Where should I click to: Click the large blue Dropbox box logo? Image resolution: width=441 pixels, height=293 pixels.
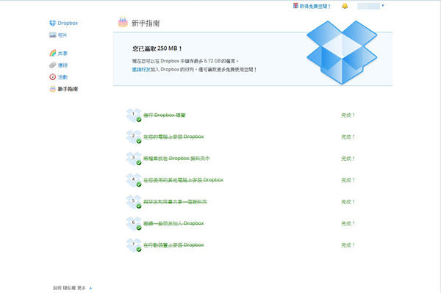coord(342,52)
